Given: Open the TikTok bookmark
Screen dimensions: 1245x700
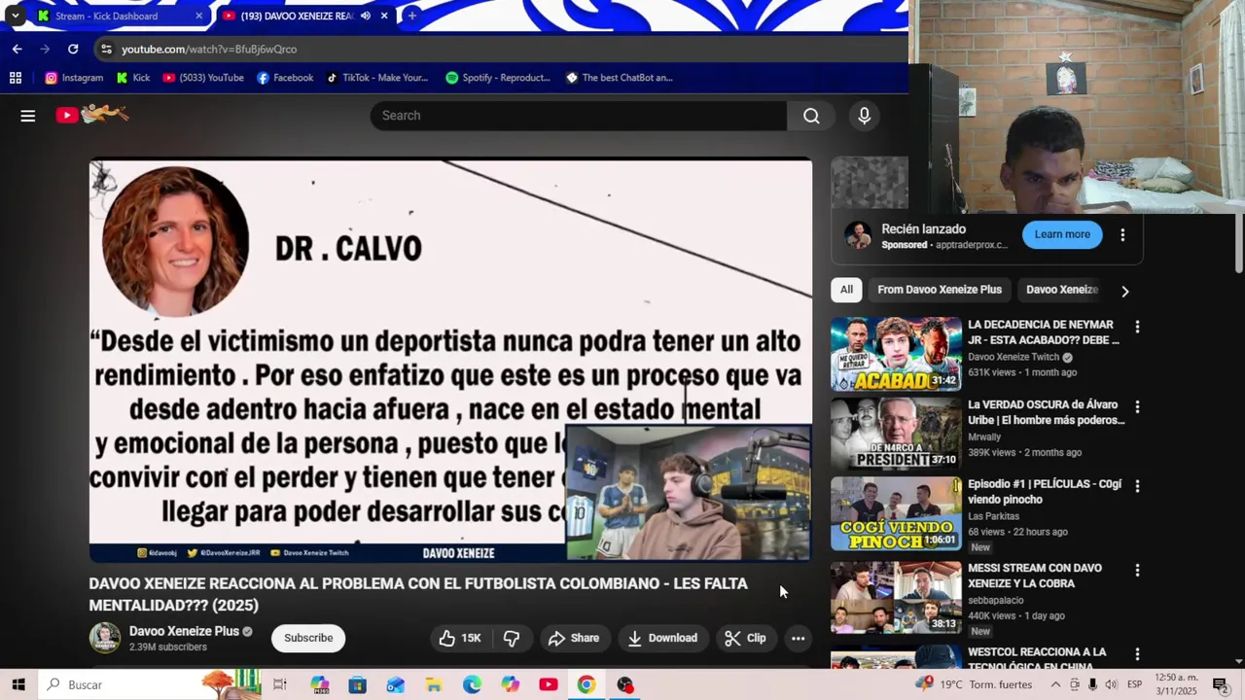Looking at the screenshot, I should (x=377, y=78).
